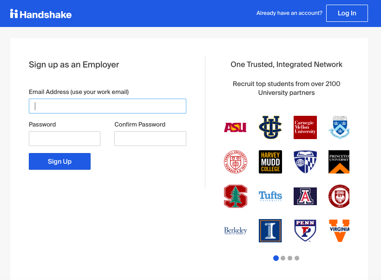Click the ASU university logo
The width and height of the screenshot is (381, 280).
(x=235, y=127)
